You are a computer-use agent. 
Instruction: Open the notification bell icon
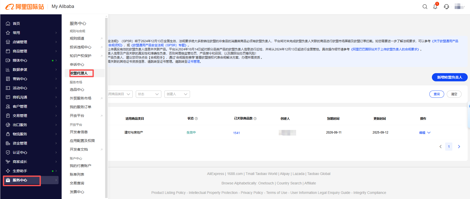click(435, 7)
